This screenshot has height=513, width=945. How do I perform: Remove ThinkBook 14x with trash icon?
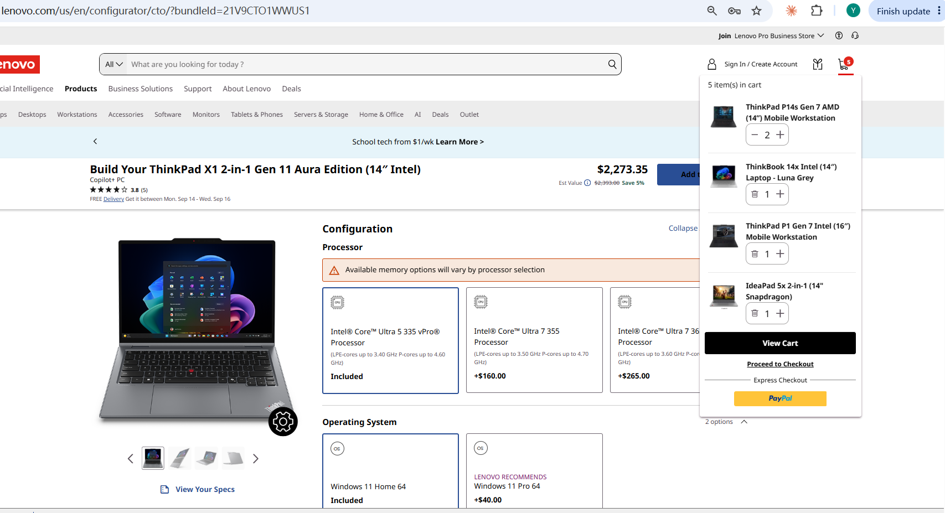[x=755, y=194]
